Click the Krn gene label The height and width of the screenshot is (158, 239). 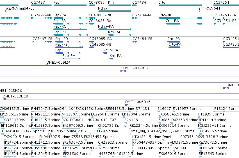click(x=111, y=3)
